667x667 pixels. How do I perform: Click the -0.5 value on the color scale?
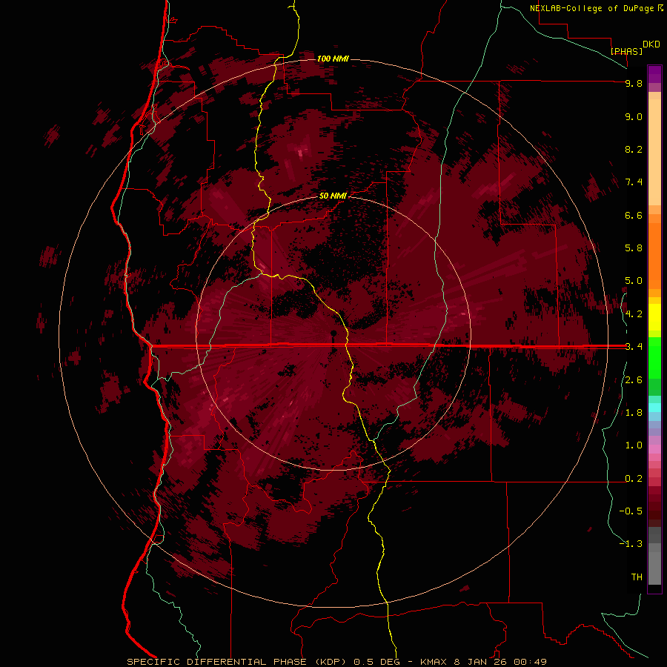(x=631, y=511)
